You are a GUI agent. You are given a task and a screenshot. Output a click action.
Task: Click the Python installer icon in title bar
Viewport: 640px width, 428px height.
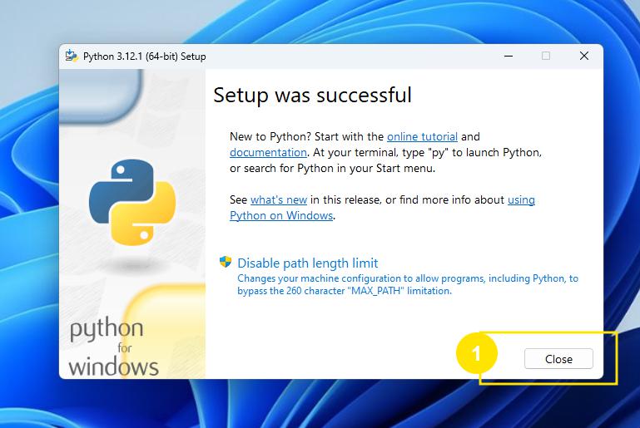(x=72, y=56)
